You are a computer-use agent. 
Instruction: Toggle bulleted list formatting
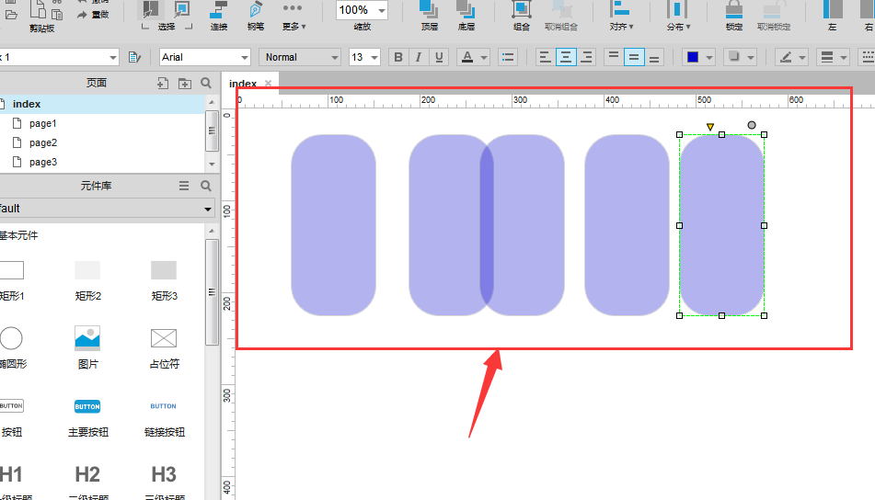click(508, 57)
